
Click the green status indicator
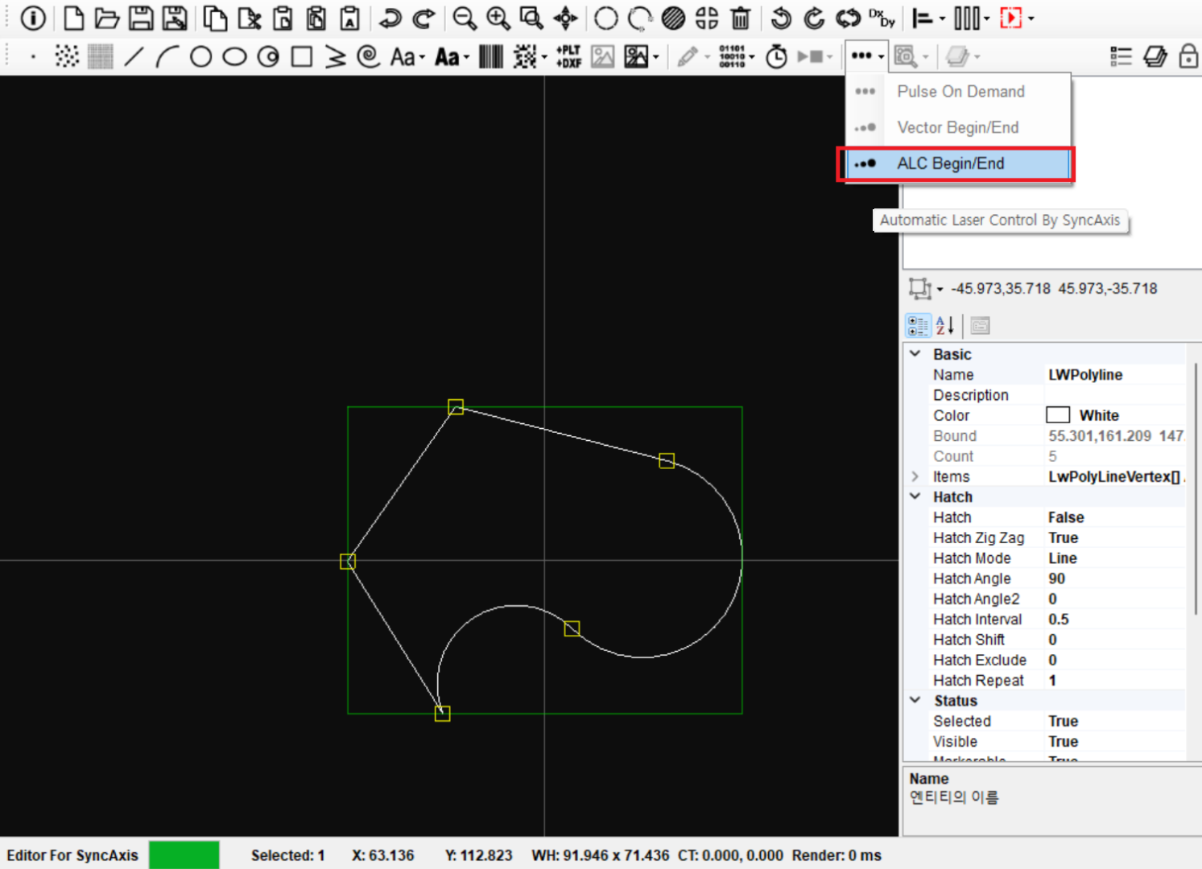[184, 855]
